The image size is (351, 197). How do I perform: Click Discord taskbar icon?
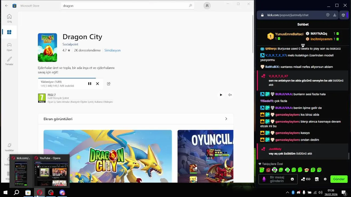point(62,193)
